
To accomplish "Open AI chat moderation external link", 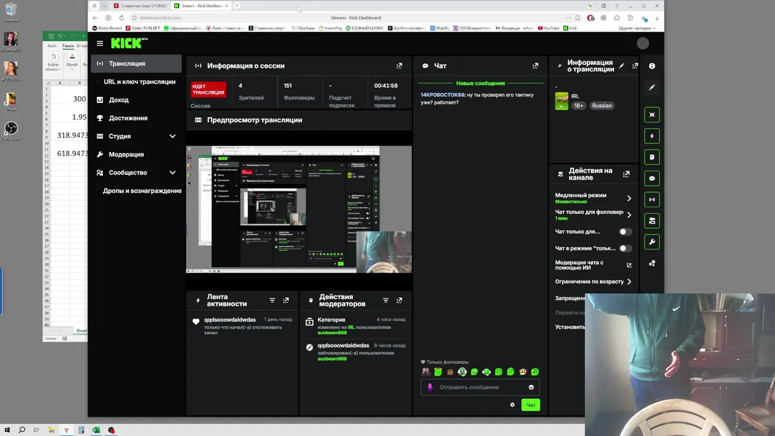I will tap(629, 265).
